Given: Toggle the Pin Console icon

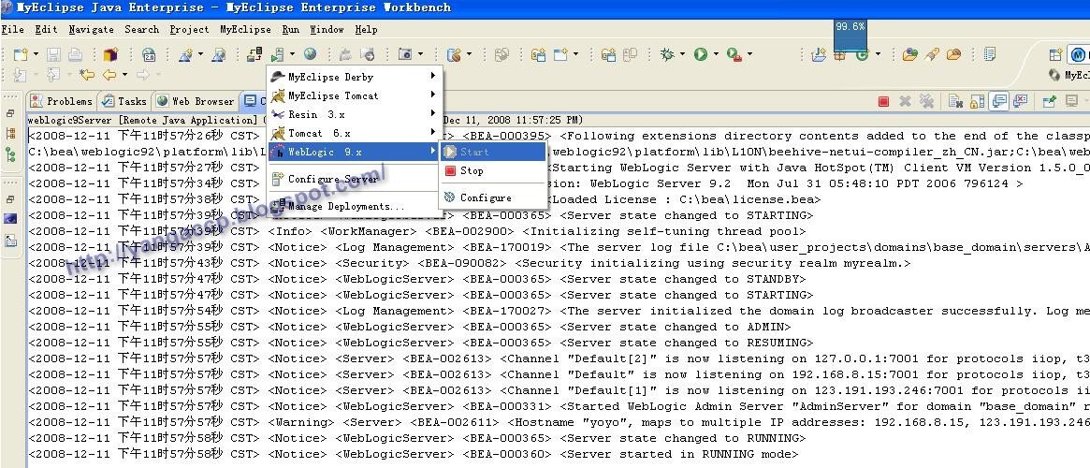Looking at the screenshot, I should click(x=1049, y=101).
